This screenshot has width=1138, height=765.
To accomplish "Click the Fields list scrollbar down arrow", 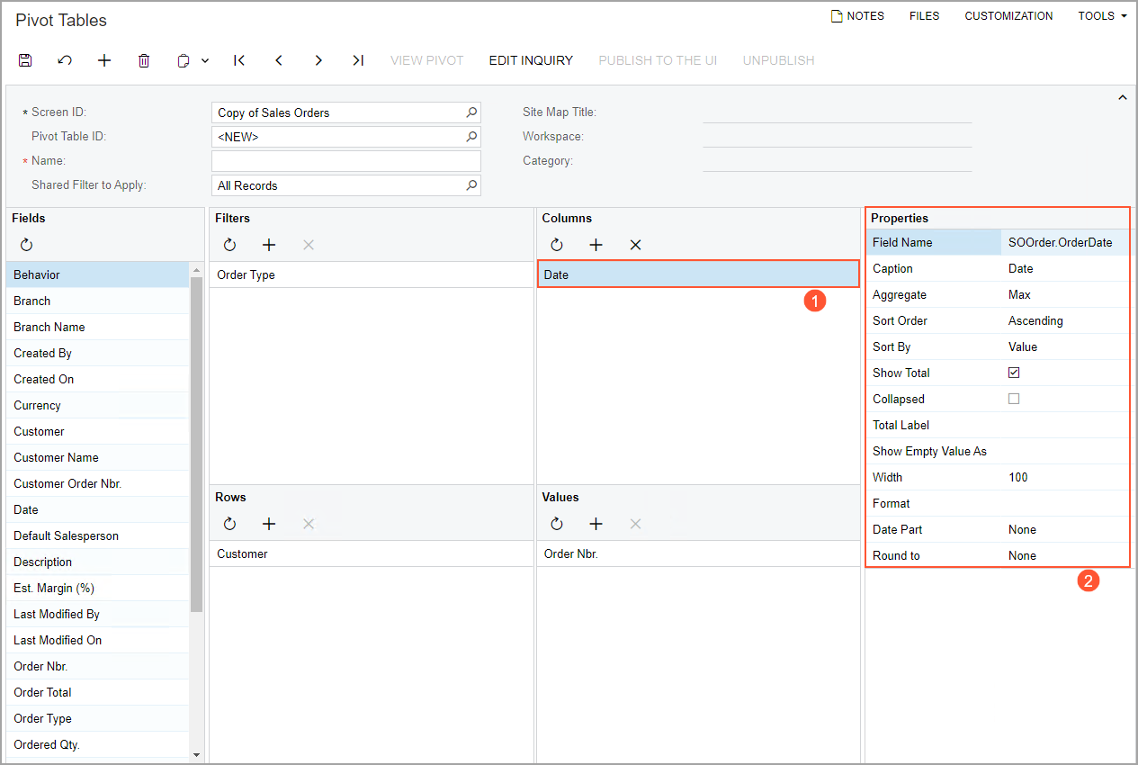I will coord(197,754).
